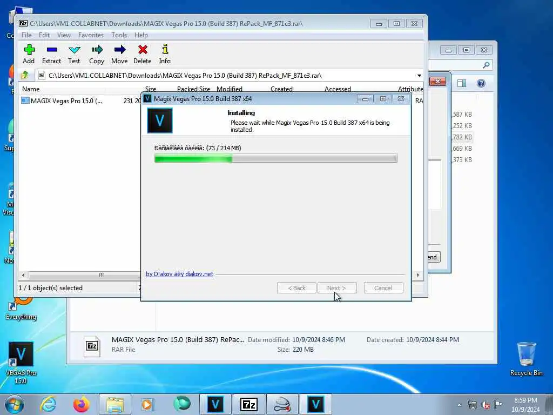Open the diakov.net link in installer
This screenshot has width=553, height=415.
[x=179, y=274]
